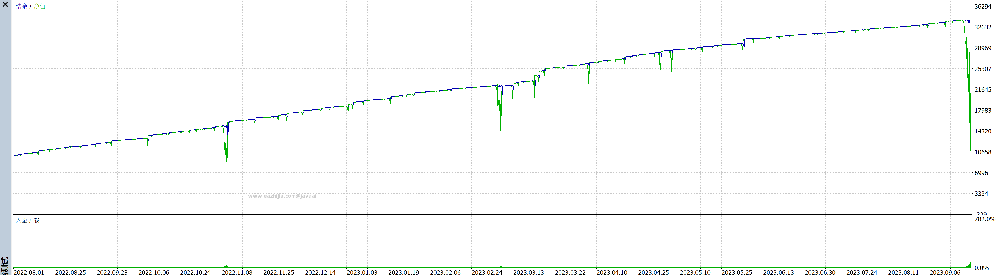Select the 28969 value on the right axis

point(983,48)
